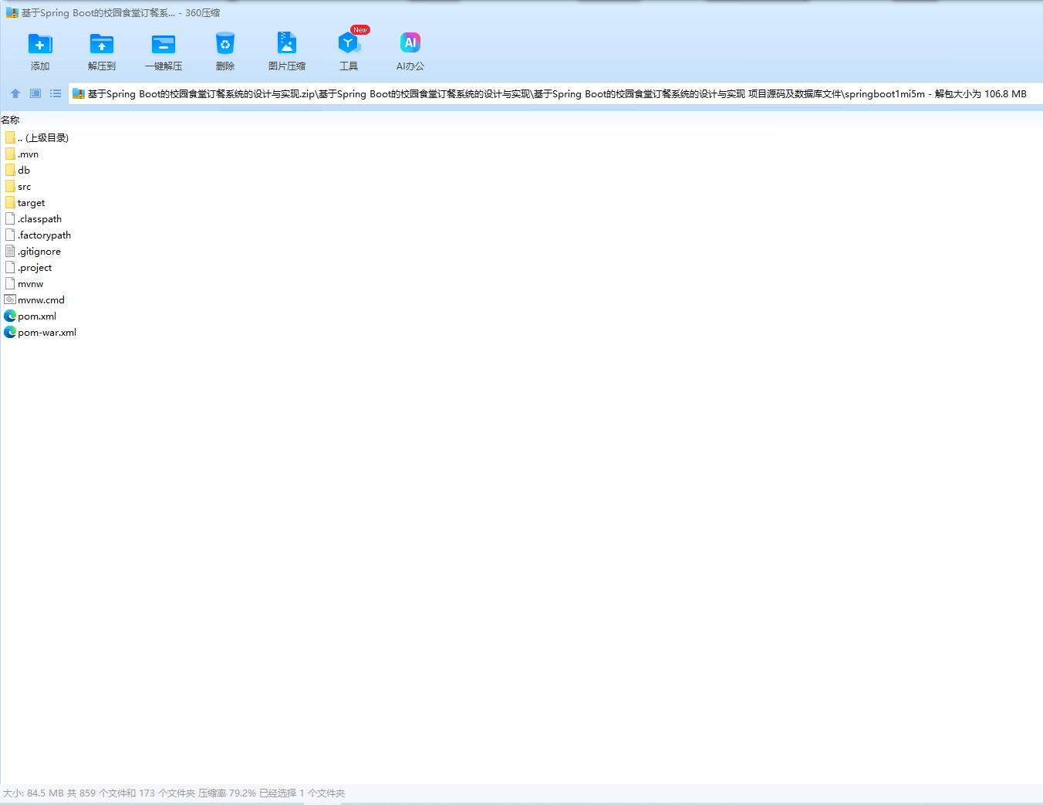The height and width of the screenshot is (805, 1043).
Task: Click the 解压到 (Extract to) icon
Action: pyautogui.click(x=102, y=44)
